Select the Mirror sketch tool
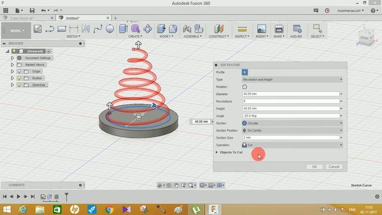382x215 pixels. click(x=85, y=29)
